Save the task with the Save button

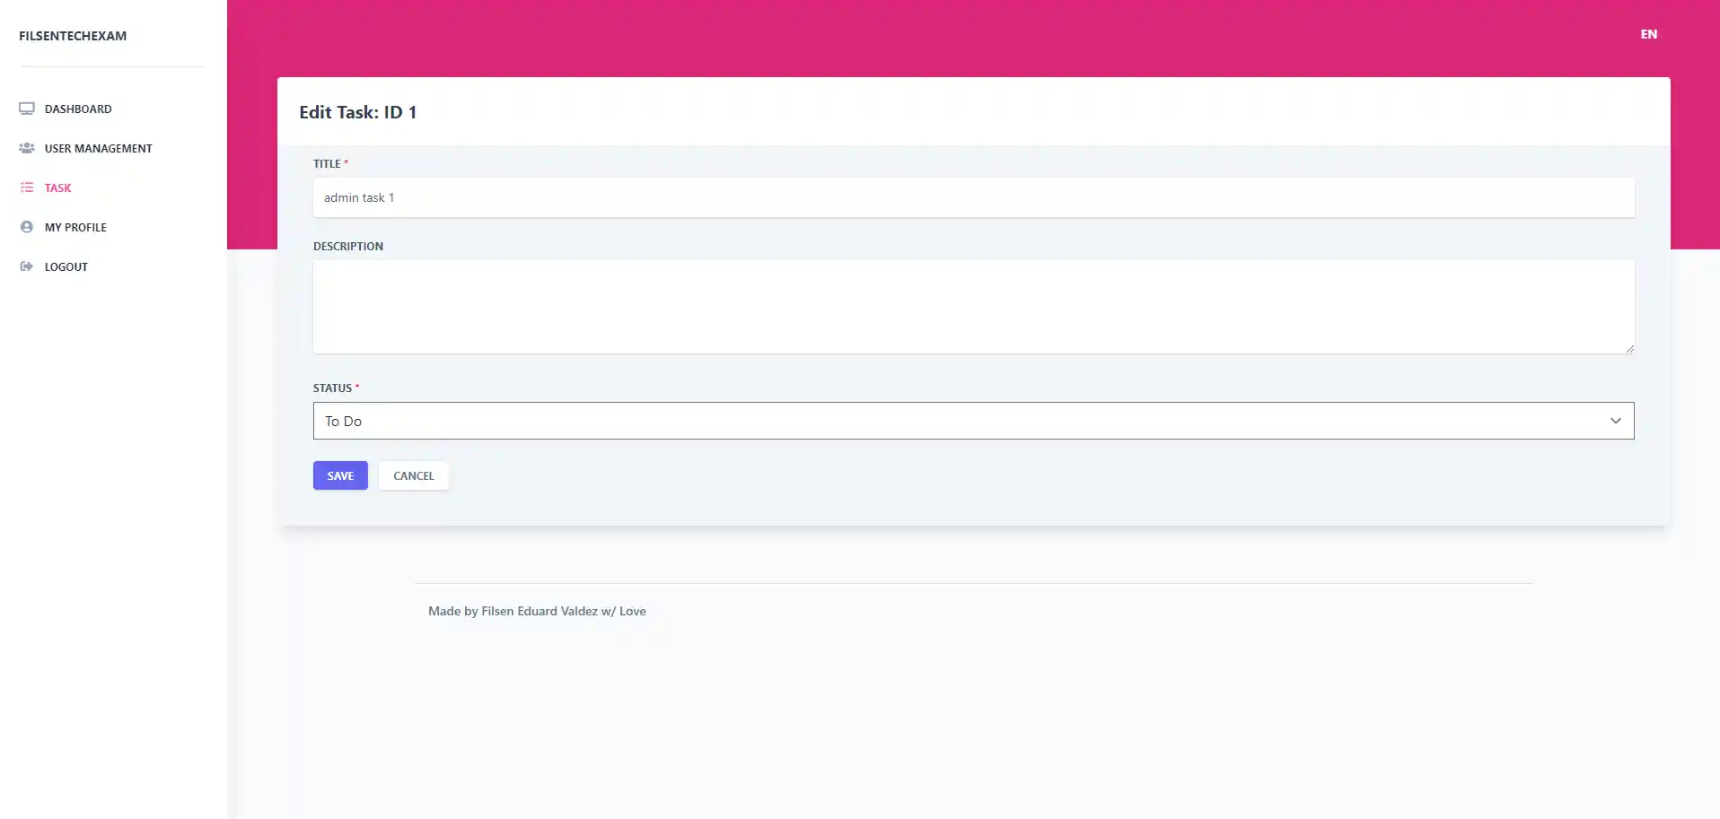click(x=340, y=475)
